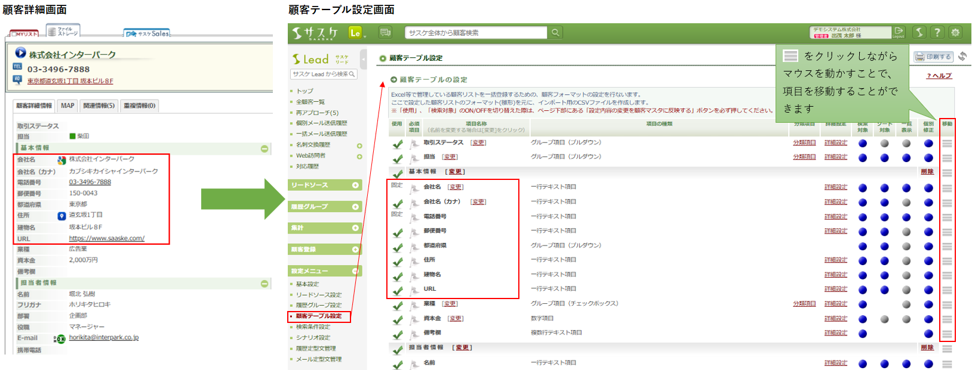Image resolution: width=975 pixels, height=370 pixels.
Task: Toggle 検索対象 dot for 取引ステータス
Action: click(863, 143)
